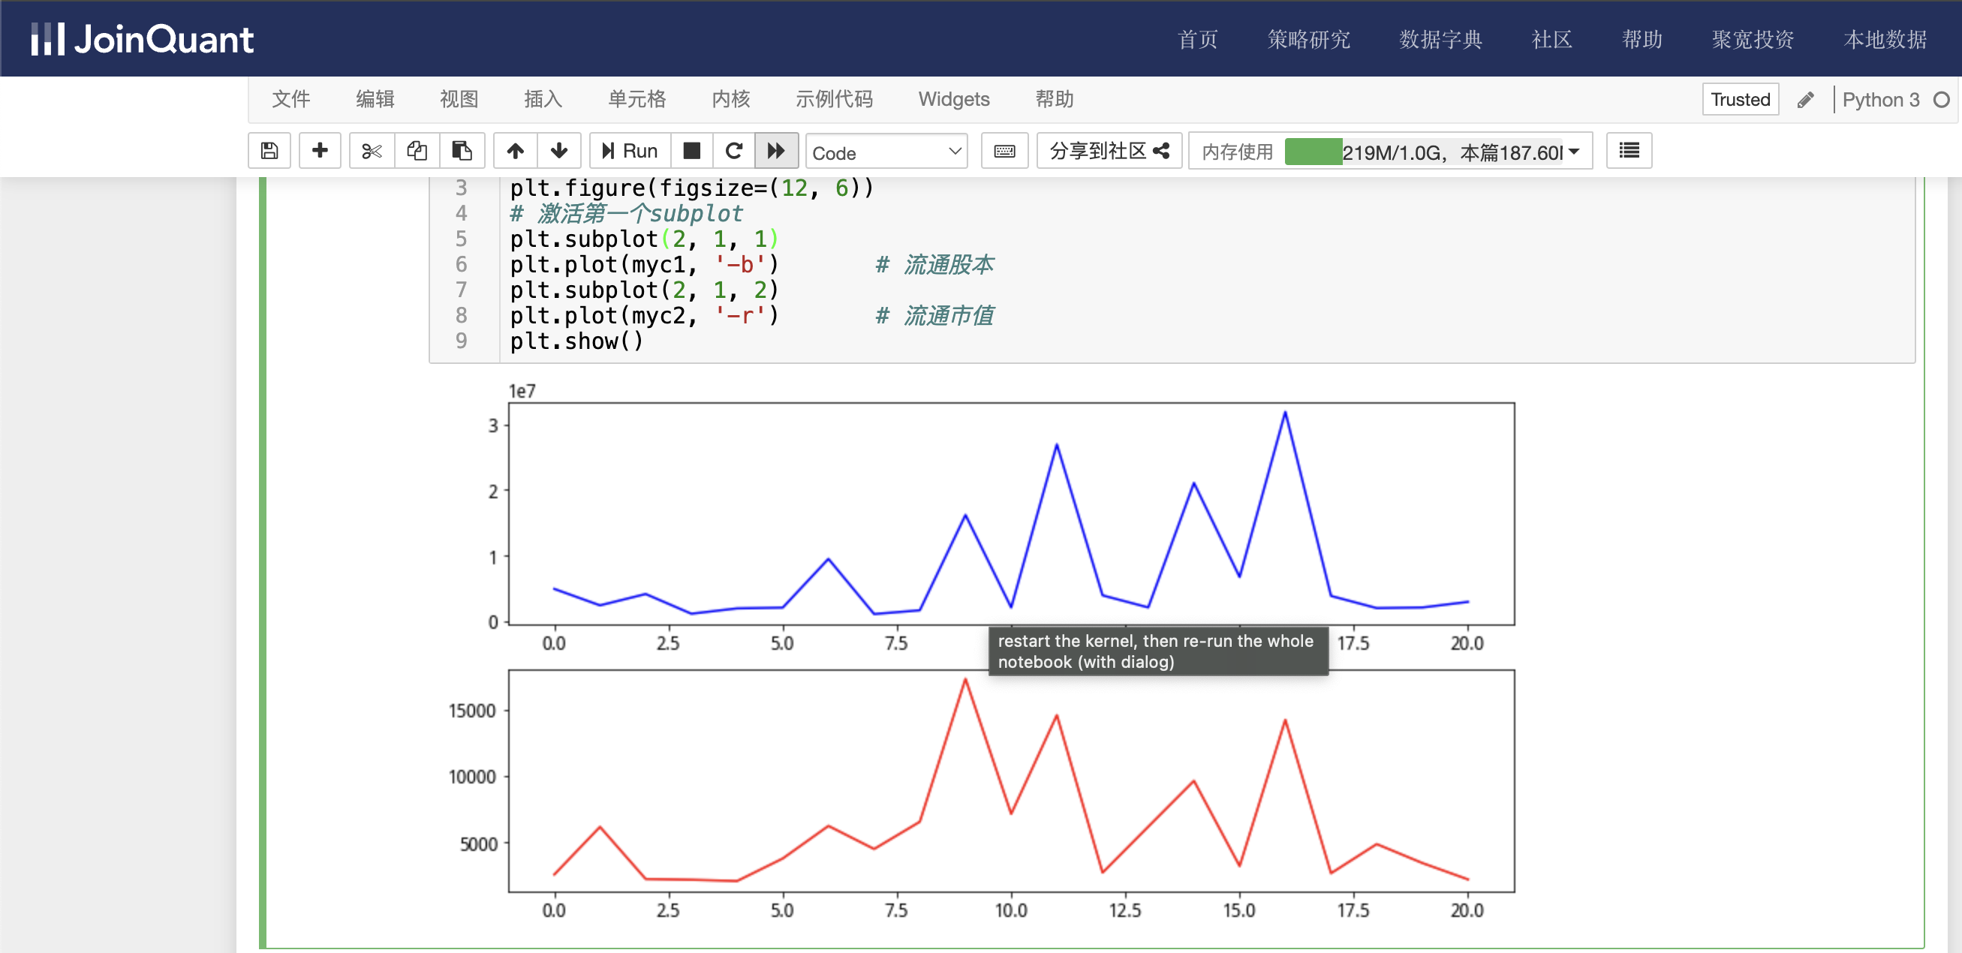
Task: Open the Code cell type dropdown
Action: click(886, 152)
